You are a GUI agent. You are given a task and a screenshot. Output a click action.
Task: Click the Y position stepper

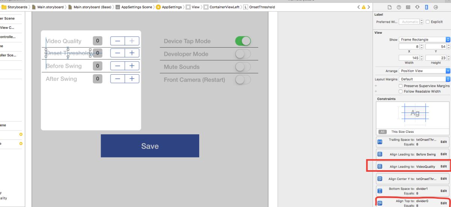coord(448,46)
